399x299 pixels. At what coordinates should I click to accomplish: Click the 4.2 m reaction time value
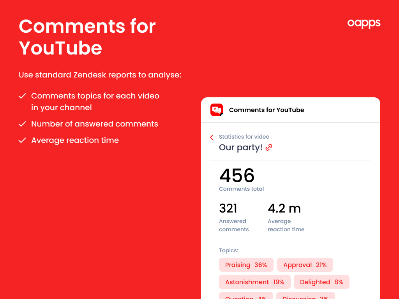coord(284,209)
